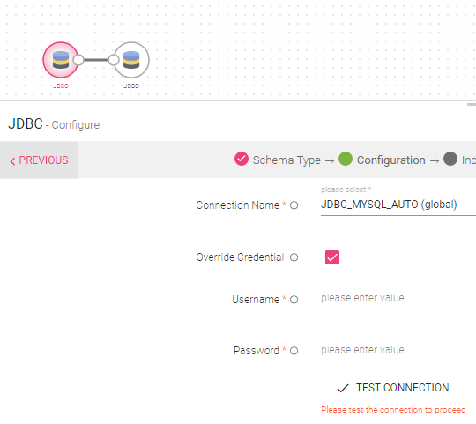Click the input port of second JDBC node
This screenshot has height=424, width=476.
pyautogui.click(x=114, y=60)
